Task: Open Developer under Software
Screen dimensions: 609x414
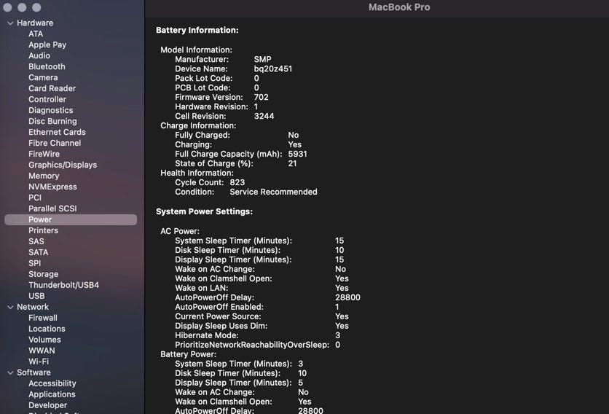Action: 48,405
